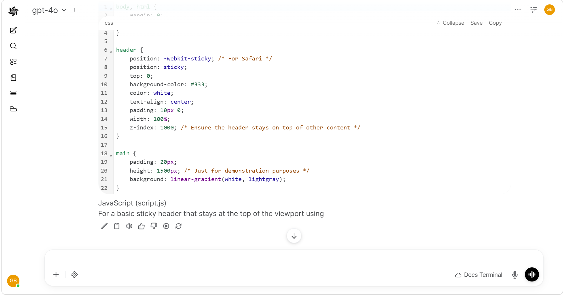Viewport: 564px width, 295px height.
Task: Click the 'position: sticky;' code line
Action: [158, 67]
